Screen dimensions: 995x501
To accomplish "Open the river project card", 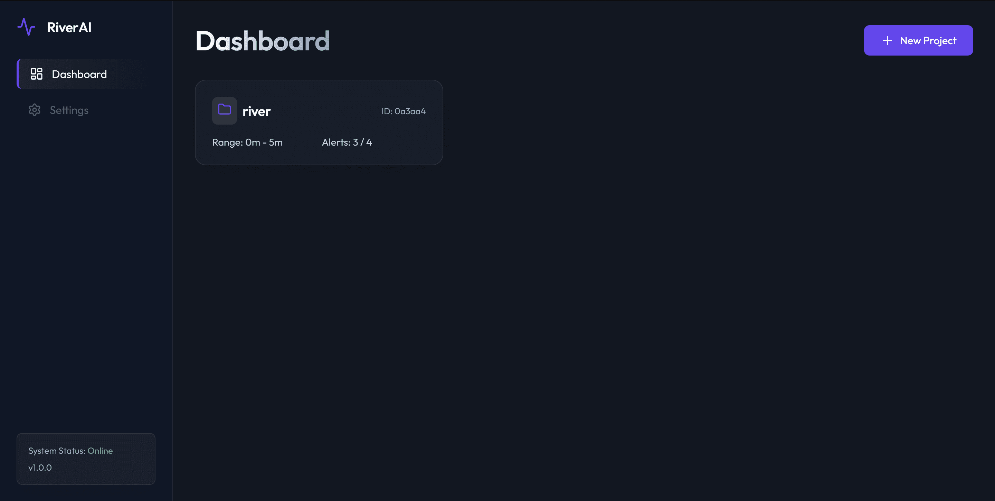I will coord(319,122).
